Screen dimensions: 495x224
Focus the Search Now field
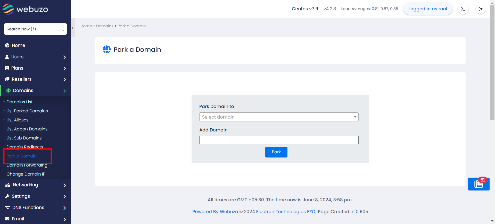coord(35,29)
